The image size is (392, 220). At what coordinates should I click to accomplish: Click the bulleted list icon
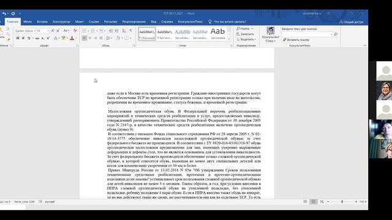(x=85, y=31)
